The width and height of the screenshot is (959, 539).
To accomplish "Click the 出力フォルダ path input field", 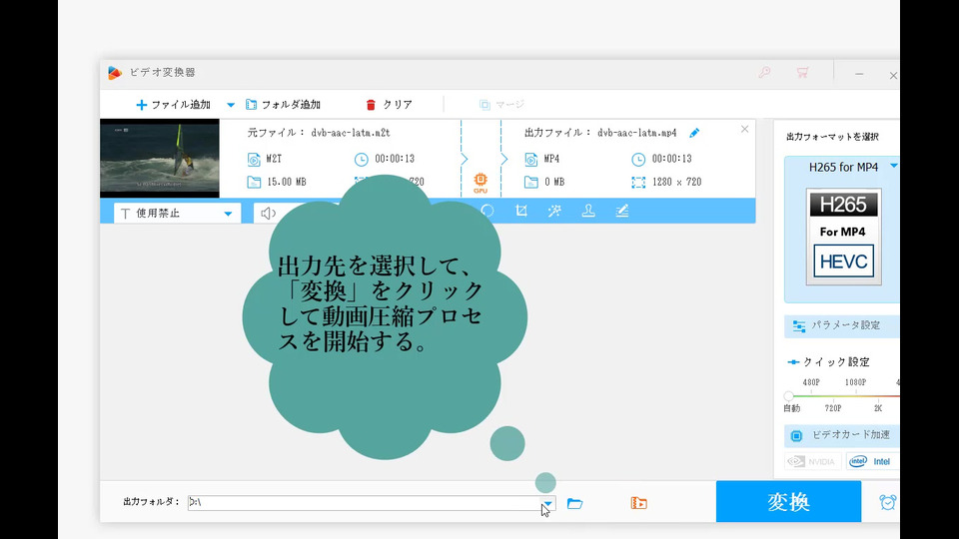I will click(364, 502).
